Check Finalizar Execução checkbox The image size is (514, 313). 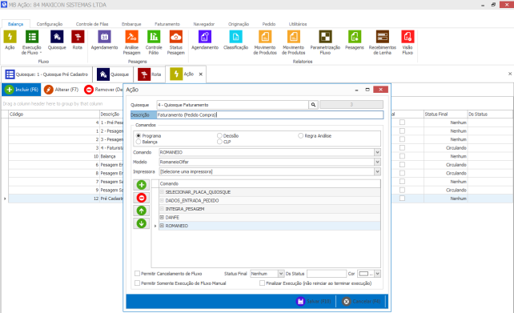tap(263, 283)
